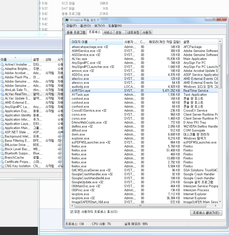Toggle the 모든 사용자의 프로세스 표시 checkbox
This screenshot has height=235, width=229.
click(72, 212)
